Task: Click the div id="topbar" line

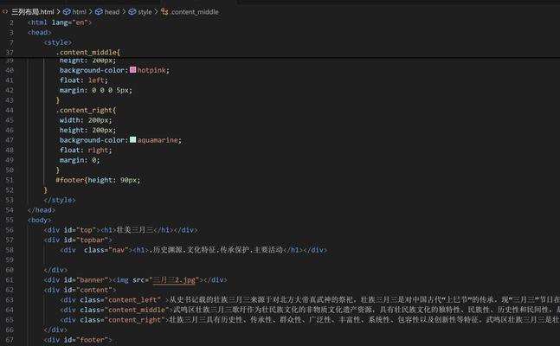Action: (x=78, y=240)
